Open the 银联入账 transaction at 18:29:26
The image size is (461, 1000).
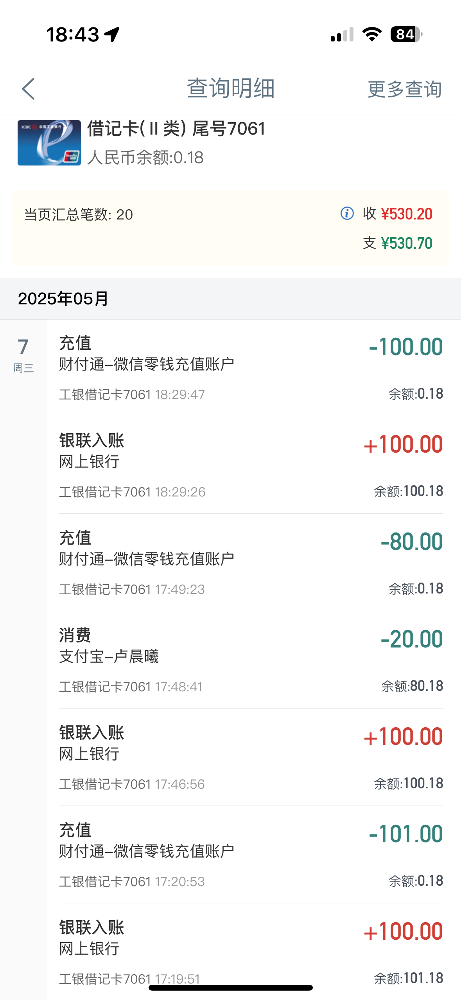(x=250, y=465)
